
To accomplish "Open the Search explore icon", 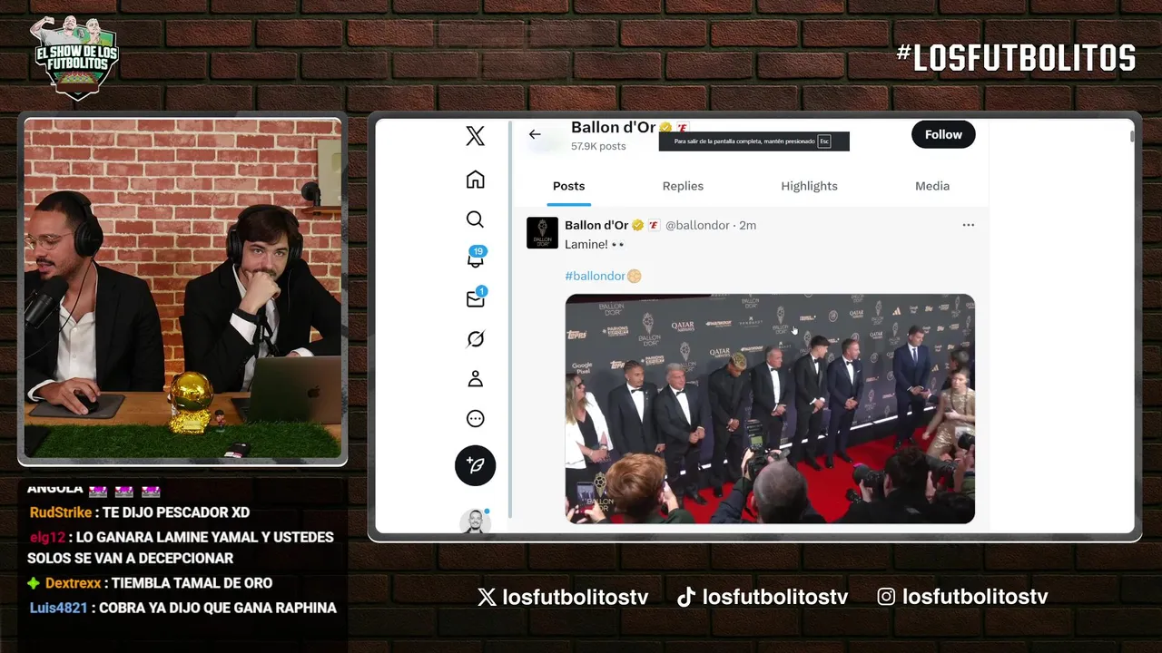I will coord(475,219).
